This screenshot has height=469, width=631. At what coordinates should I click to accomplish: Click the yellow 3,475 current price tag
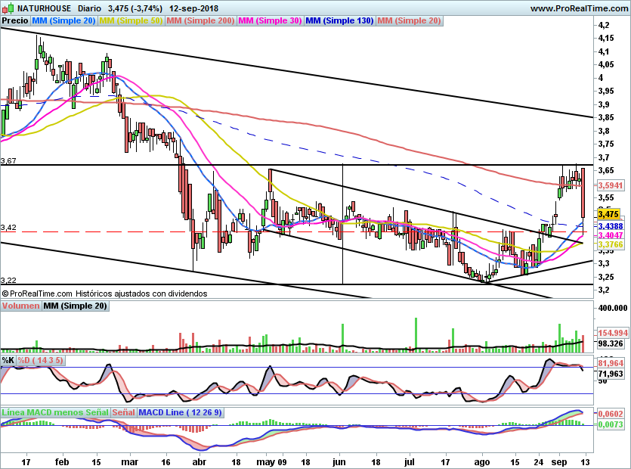click(x=608, y=214)
